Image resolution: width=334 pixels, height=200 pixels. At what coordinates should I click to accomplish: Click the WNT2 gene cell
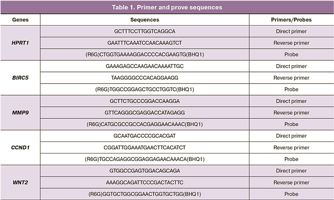point(20,182)
